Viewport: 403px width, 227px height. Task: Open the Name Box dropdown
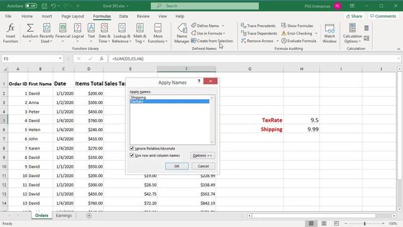tap(60, 59)
